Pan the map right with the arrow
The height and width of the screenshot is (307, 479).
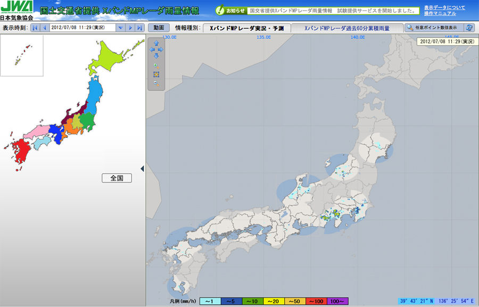(x=161, y=49)
